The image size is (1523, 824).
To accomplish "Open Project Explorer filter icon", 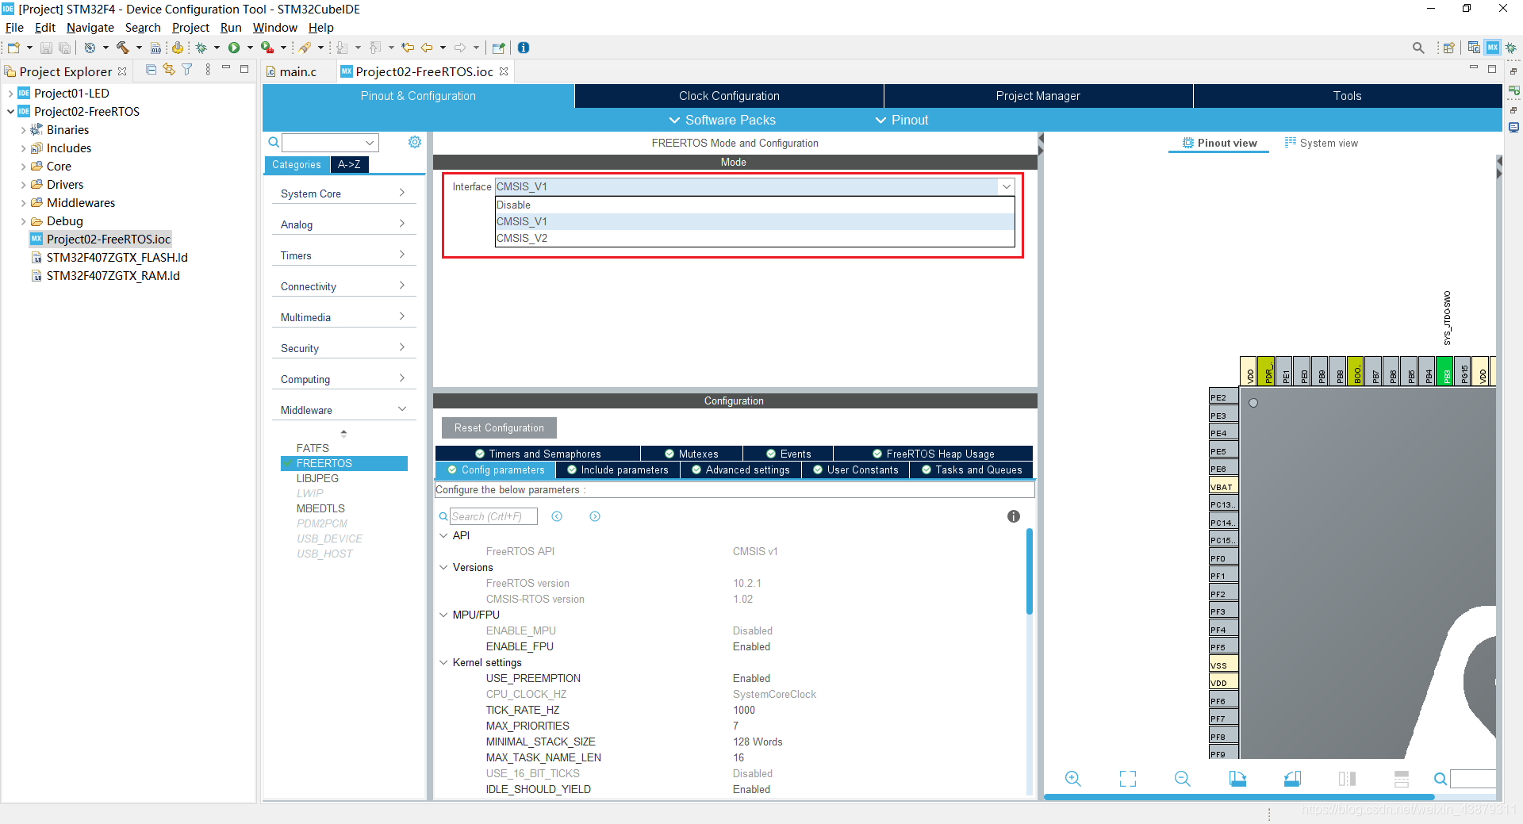I will pyautogui.click(x=187, y=70).
